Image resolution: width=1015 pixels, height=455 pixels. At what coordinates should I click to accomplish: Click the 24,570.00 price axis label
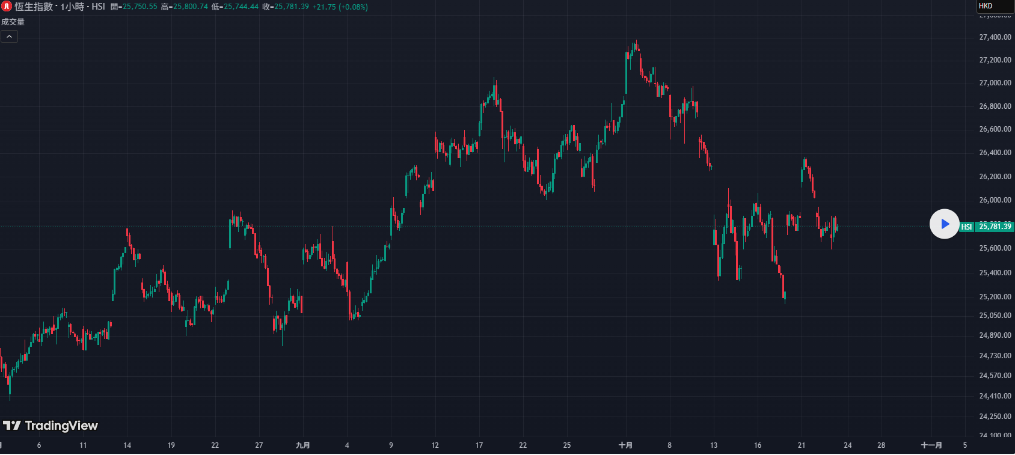coord(995,376)
